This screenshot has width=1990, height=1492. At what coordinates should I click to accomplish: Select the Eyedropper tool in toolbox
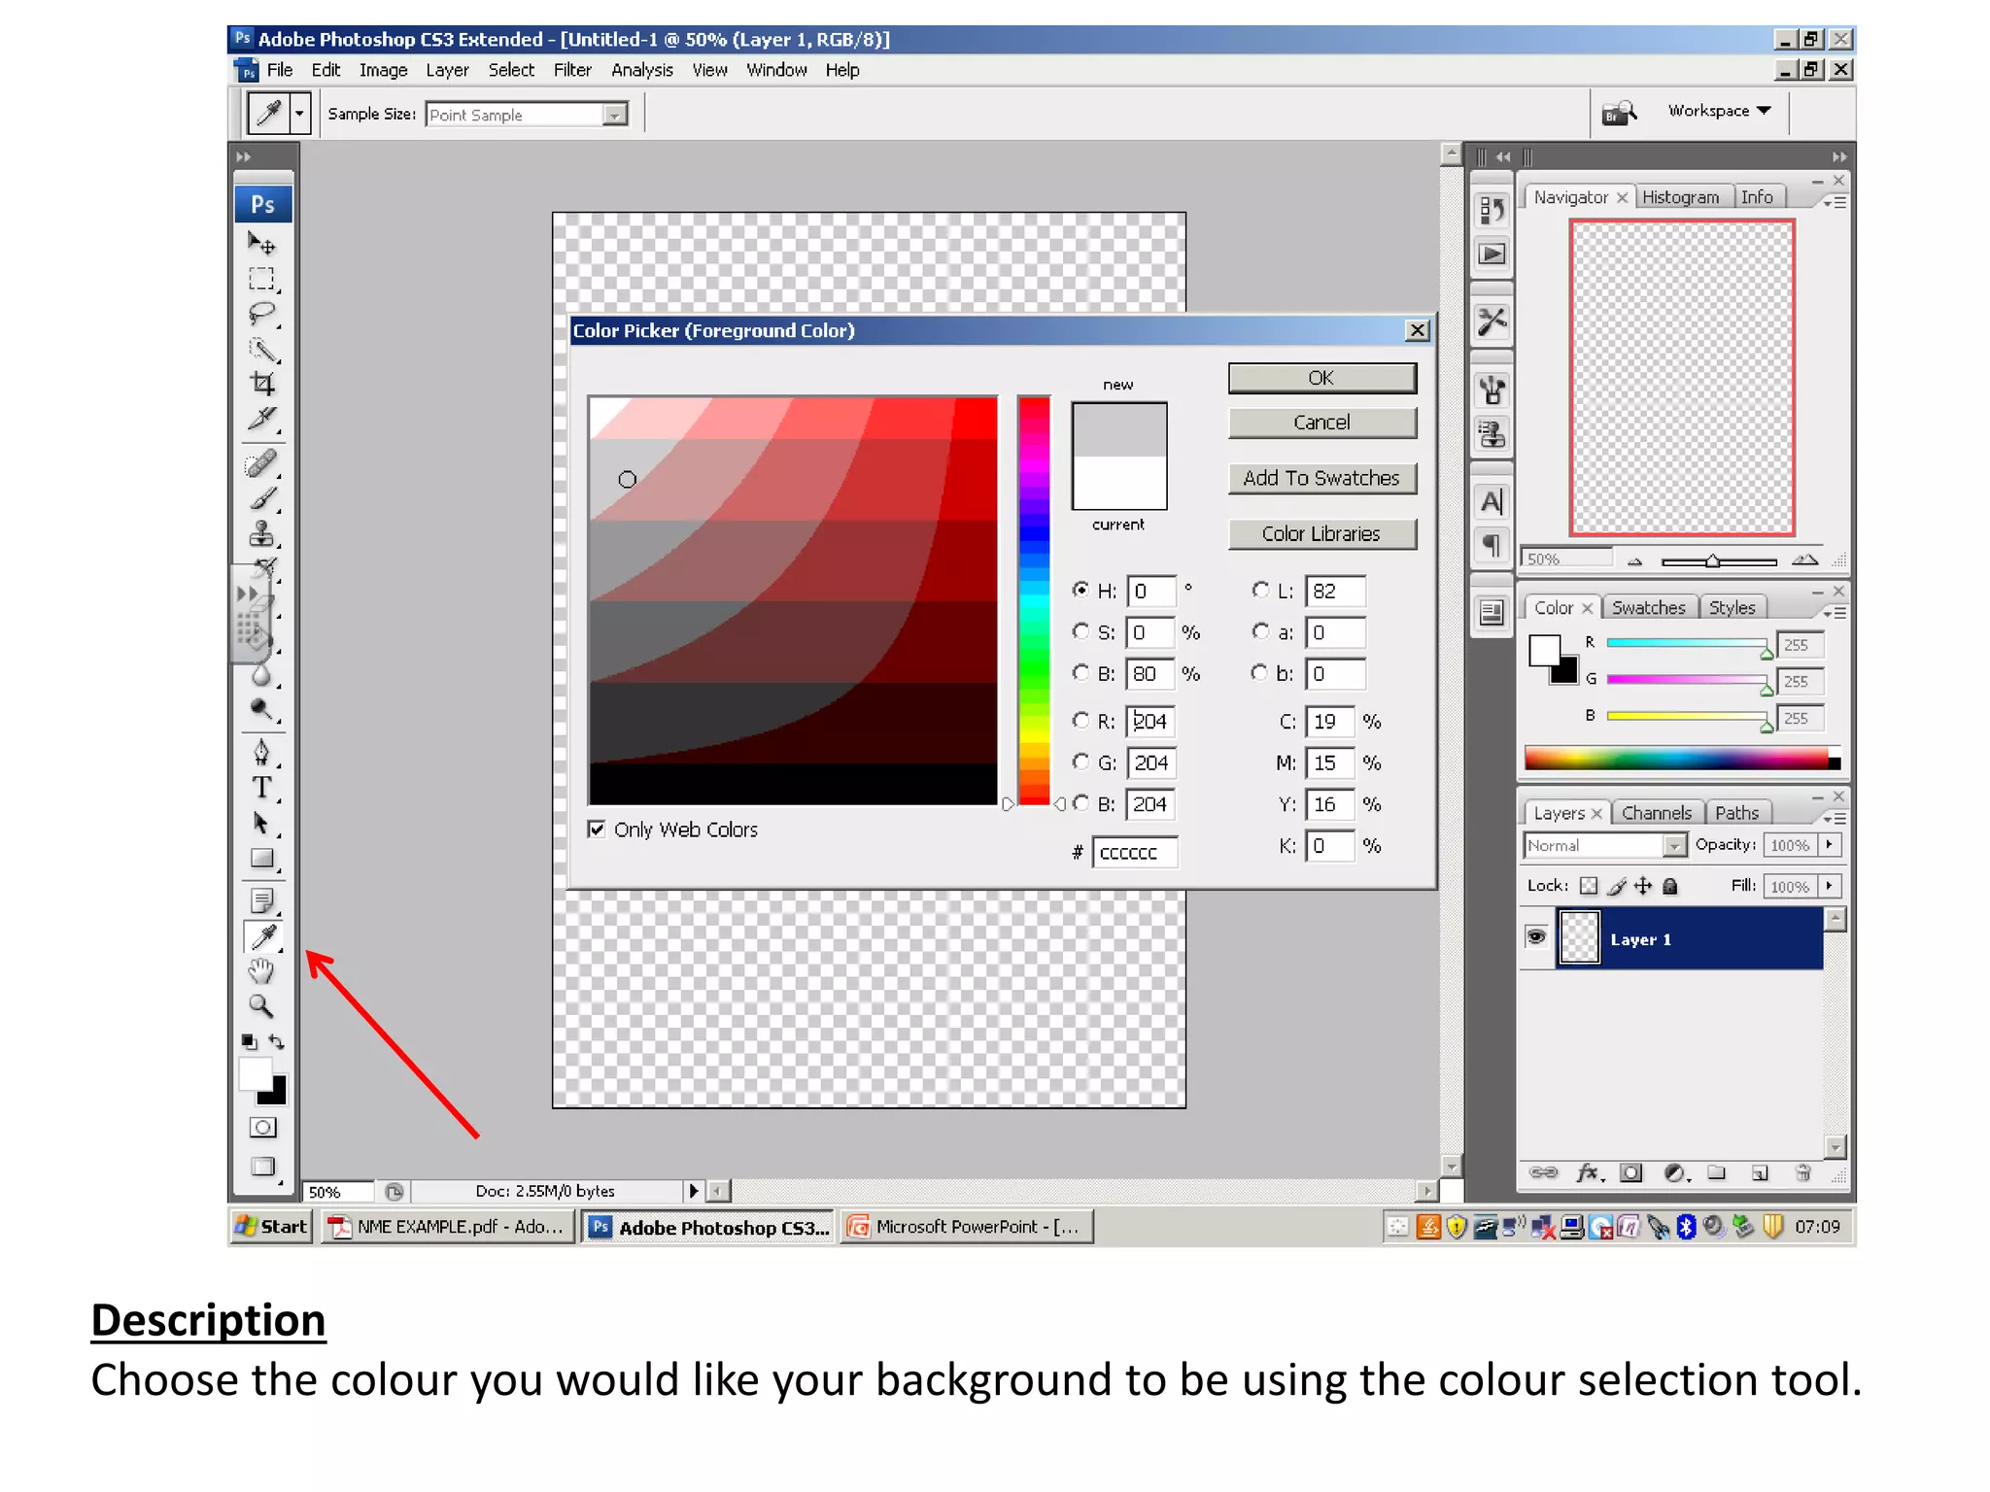262,936
